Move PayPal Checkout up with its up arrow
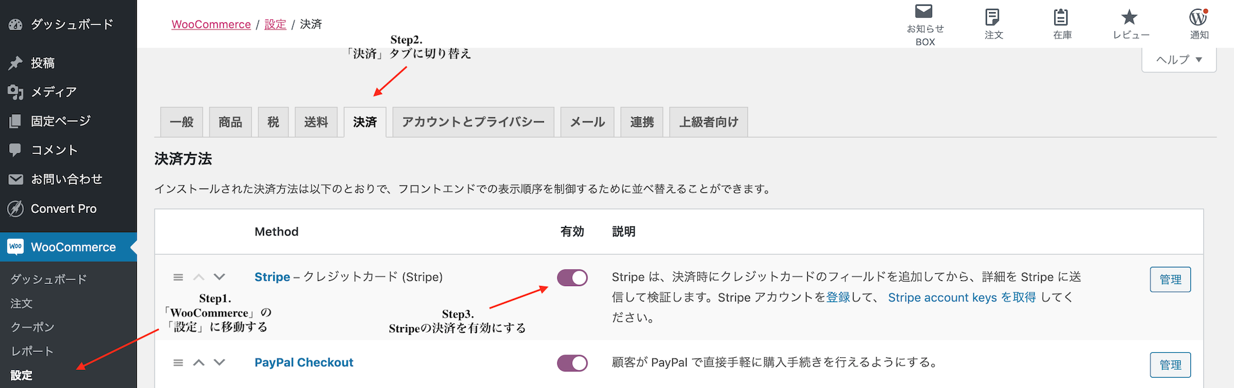 tap(199, 362)
